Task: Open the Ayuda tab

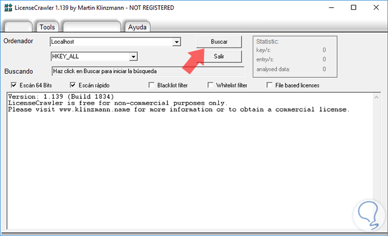Action: coord(137,27)
